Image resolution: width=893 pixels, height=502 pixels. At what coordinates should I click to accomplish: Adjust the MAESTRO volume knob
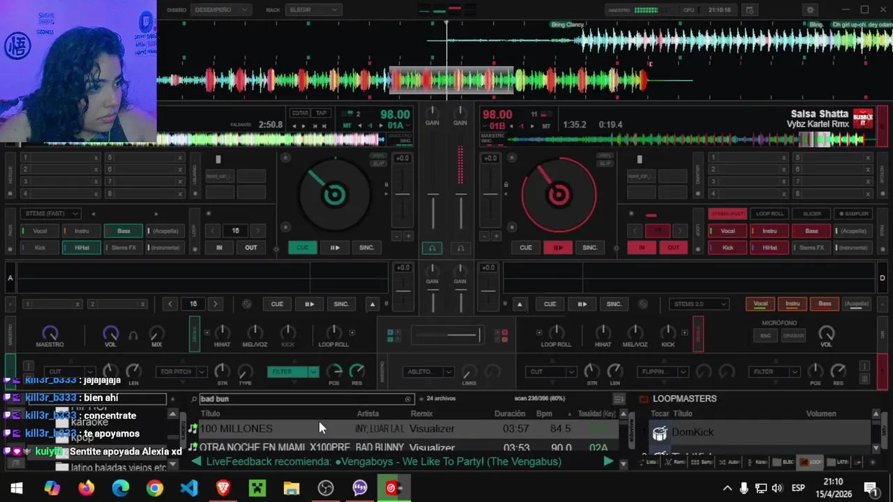50,333
